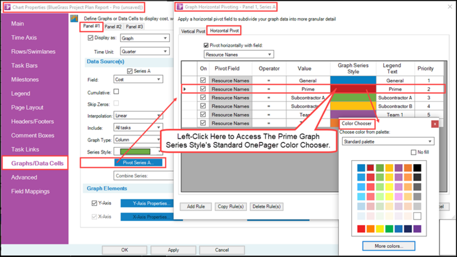Toggle the Display as checkbox
The image size is (457, 257).
point(90,38)
